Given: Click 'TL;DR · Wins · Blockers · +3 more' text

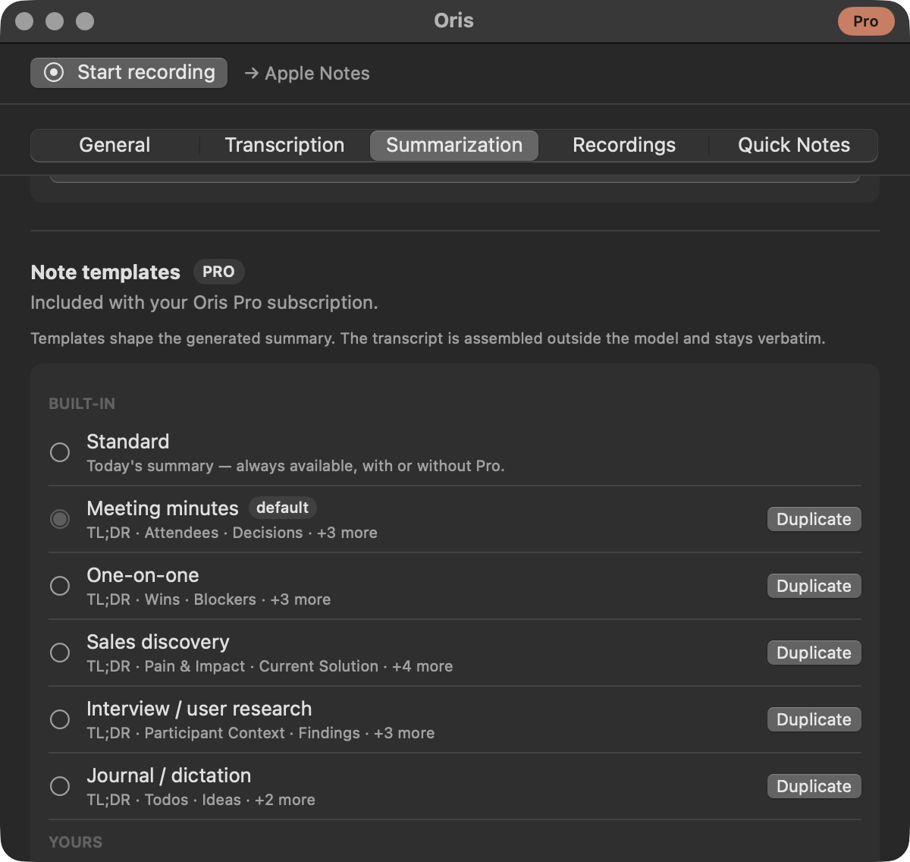Looking at the screenshot, I should click(209, 599).
